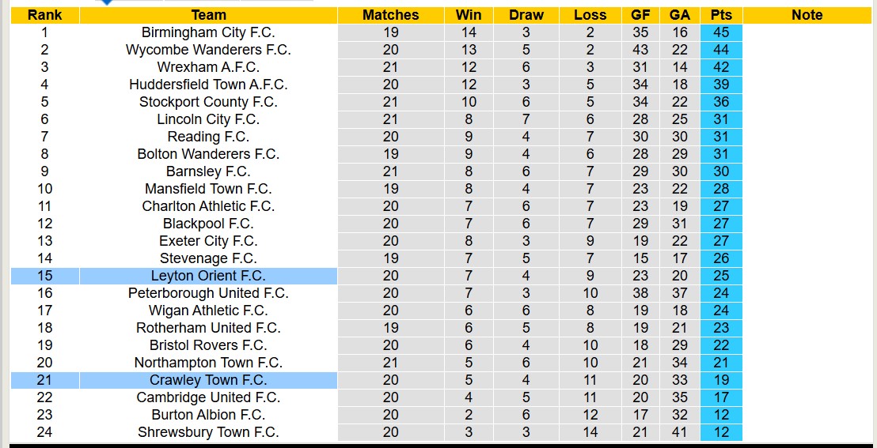The image size is (877, 448).
Task: Click Burton Albion F.C. team name
Action: click(x=208, y=415)
